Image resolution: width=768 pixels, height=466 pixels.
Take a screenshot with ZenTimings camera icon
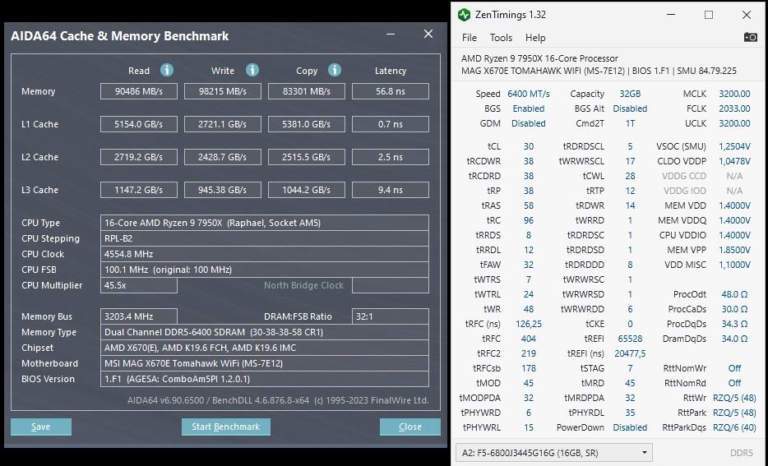pyautogui.click(x=751, y=37)
